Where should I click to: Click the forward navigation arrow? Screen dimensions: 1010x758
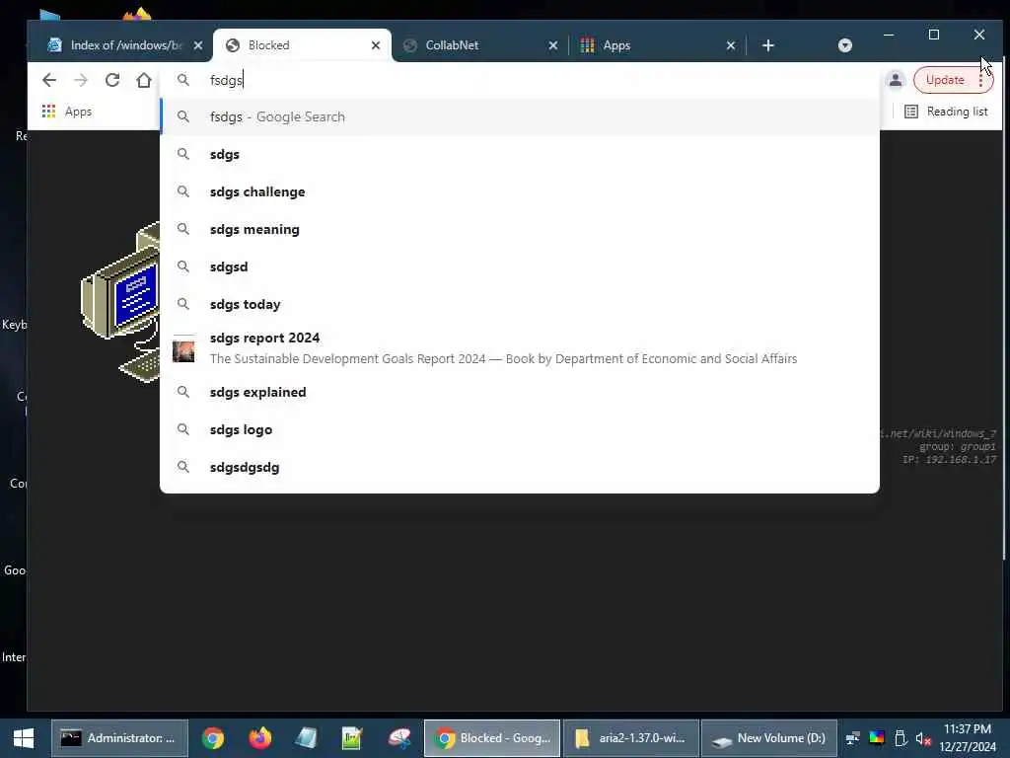pos(81,80)
